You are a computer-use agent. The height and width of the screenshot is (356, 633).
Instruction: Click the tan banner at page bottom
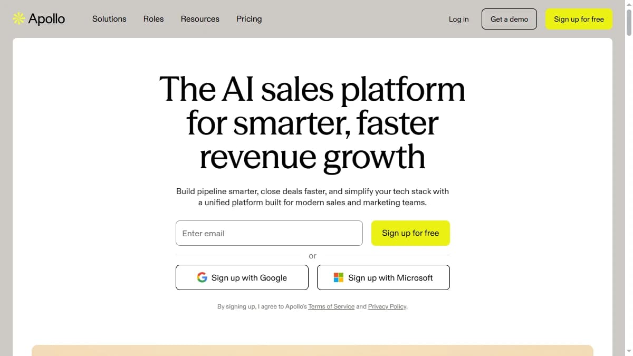tap(312, 351)
